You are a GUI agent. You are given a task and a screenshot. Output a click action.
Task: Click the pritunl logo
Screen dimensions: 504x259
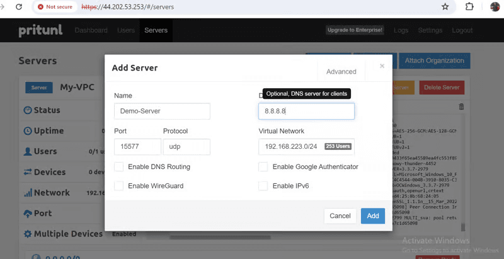39,30
